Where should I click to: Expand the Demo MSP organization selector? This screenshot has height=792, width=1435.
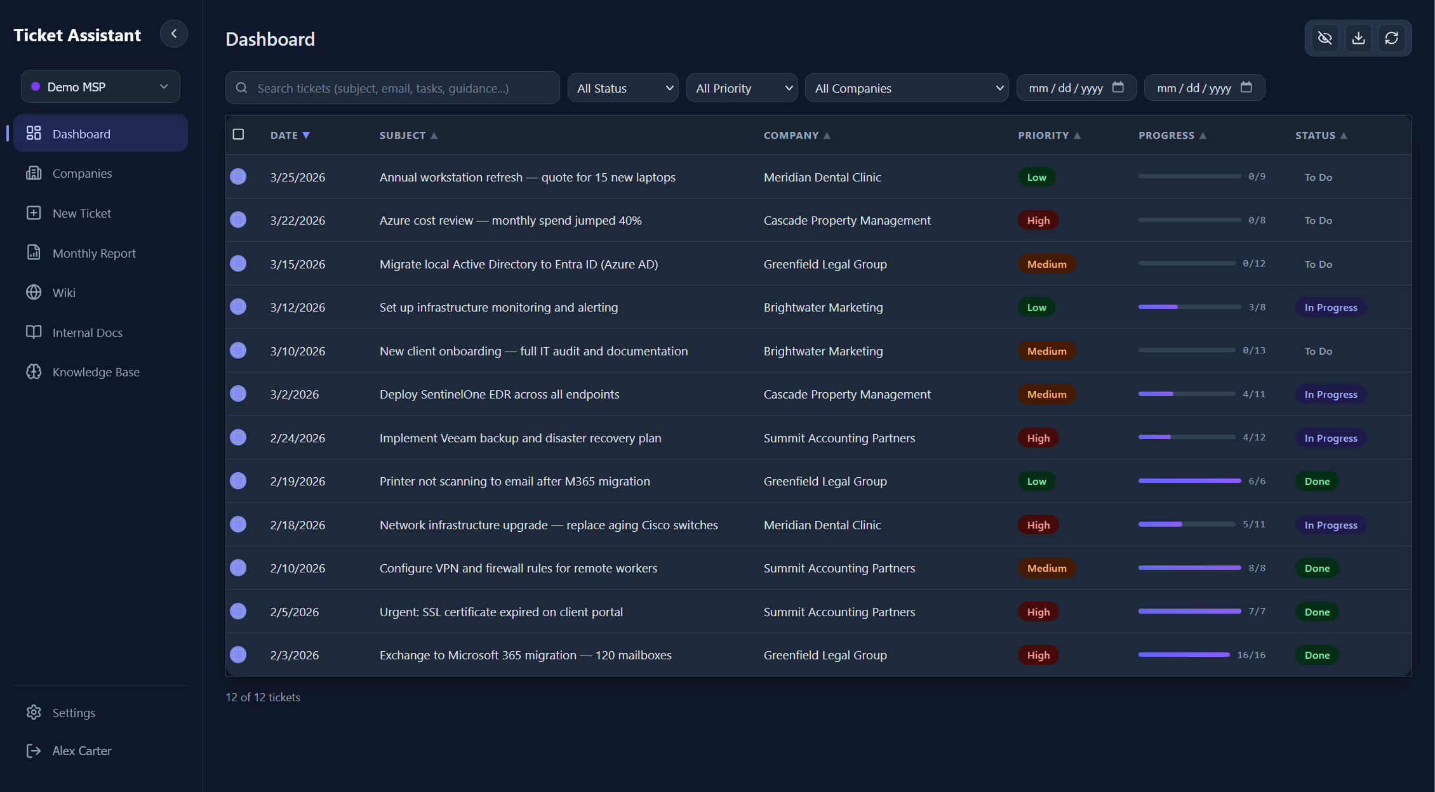tap(100, 87)
